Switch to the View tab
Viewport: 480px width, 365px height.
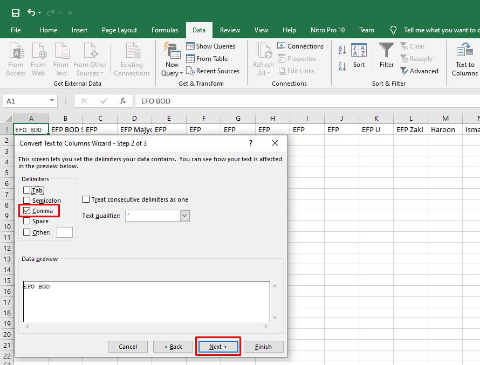pos(261,30)
